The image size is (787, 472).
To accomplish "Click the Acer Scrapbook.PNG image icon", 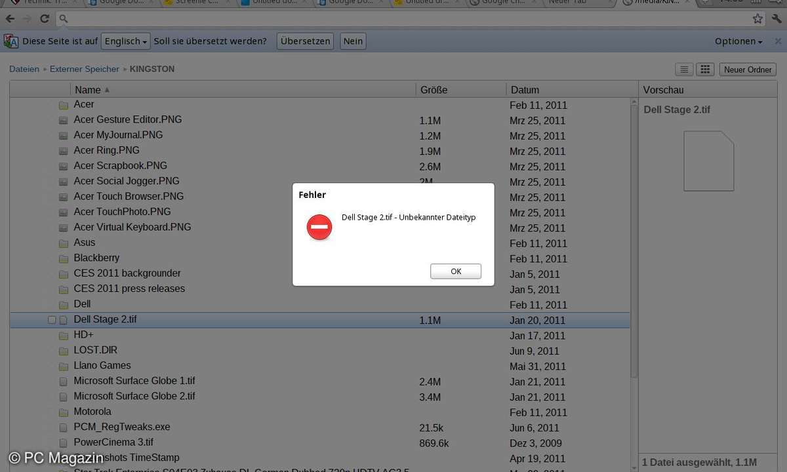I will point(63,167).
